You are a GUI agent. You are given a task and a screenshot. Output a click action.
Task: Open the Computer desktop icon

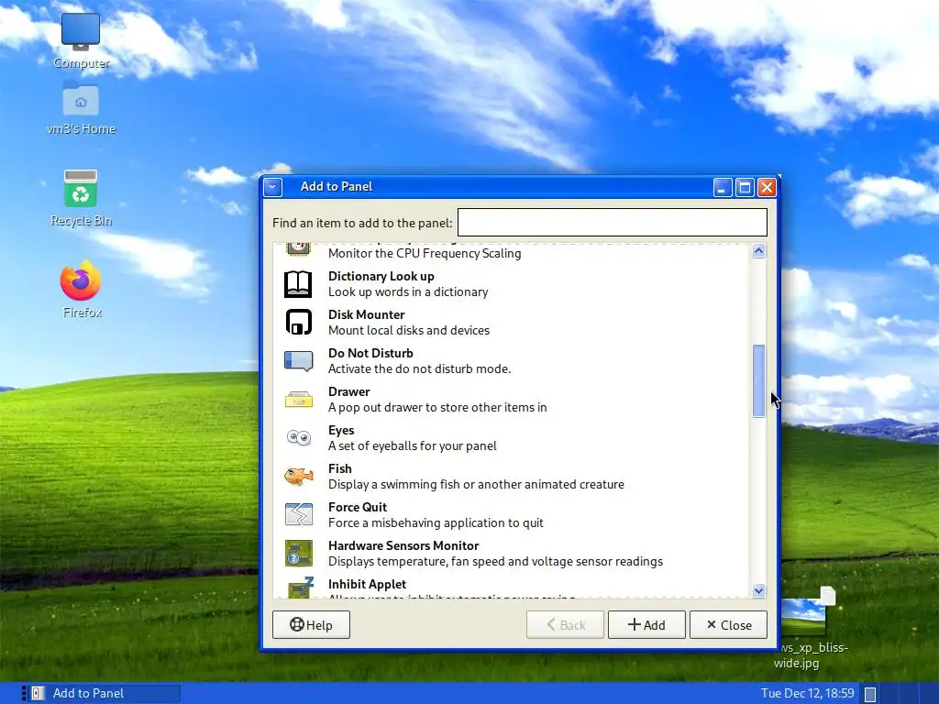point(81,31)
